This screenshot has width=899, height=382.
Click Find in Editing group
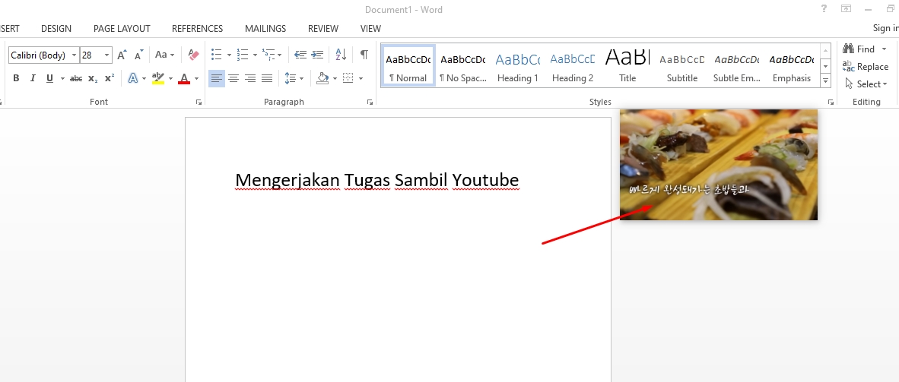click(x=859, y=49)
